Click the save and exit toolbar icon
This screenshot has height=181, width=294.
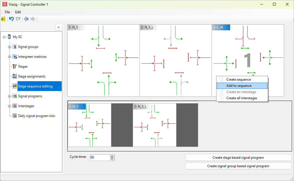[3, 19]
